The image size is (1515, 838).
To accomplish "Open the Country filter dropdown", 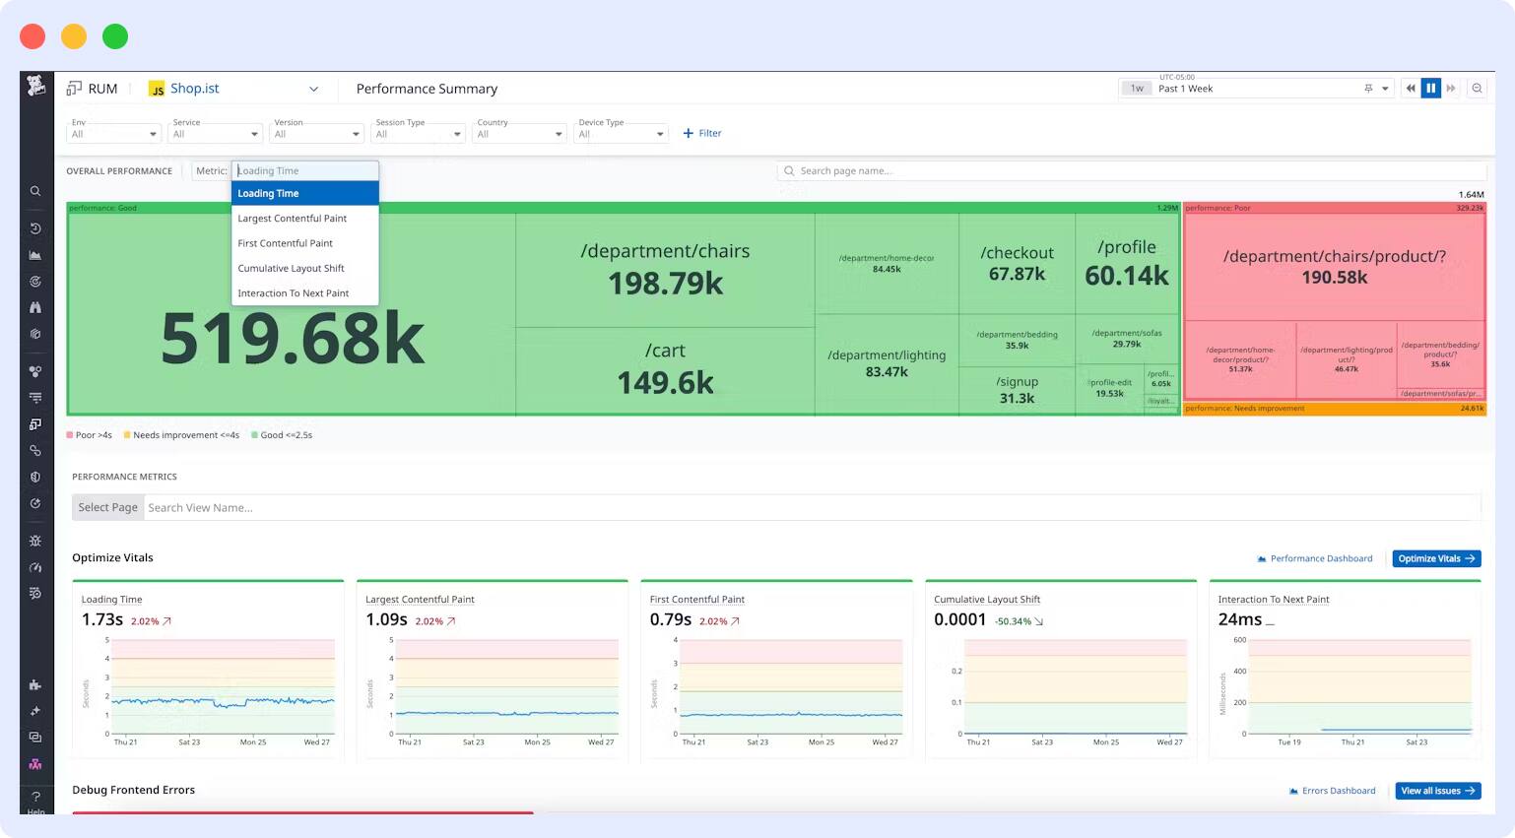I will (x=519, y=134).
